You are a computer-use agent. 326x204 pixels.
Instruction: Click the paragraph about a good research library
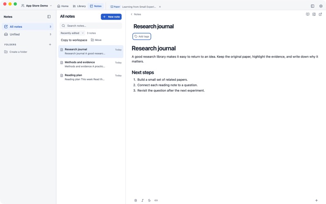pos(225,59)
